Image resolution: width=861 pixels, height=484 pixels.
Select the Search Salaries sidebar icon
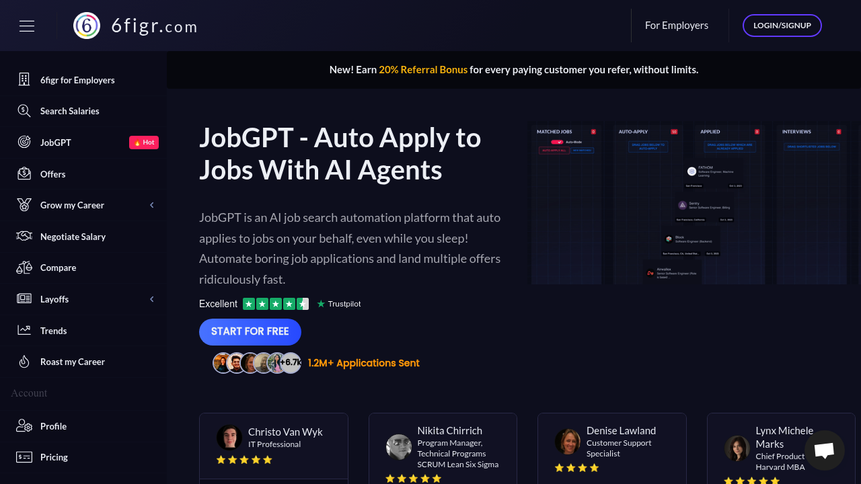(24, 110)
